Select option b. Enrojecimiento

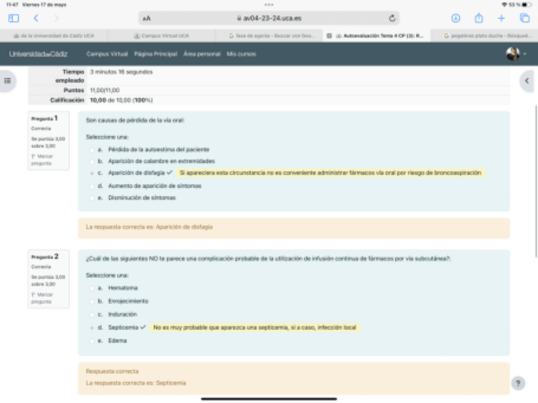click(x=91, y=302)
